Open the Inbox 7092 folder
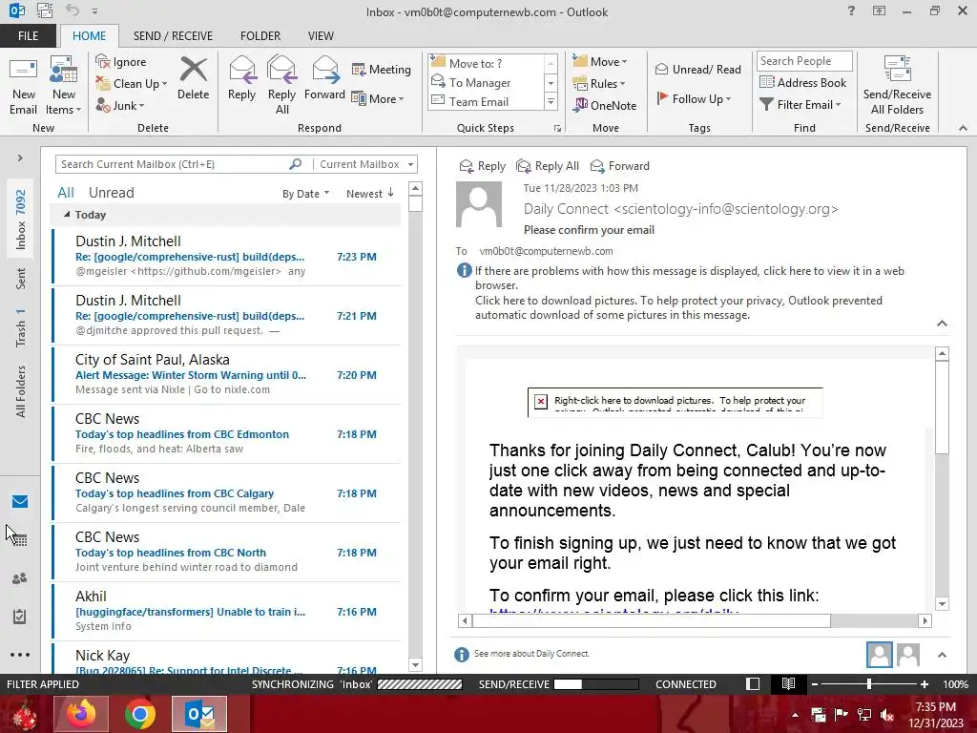The image size is (977, 733). [x=21, y=219]
